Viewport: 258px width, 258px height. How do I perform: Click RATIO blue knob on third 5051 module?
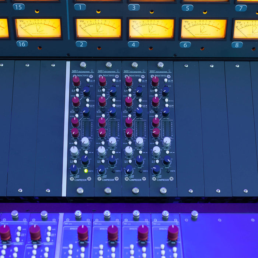point(140,160)
